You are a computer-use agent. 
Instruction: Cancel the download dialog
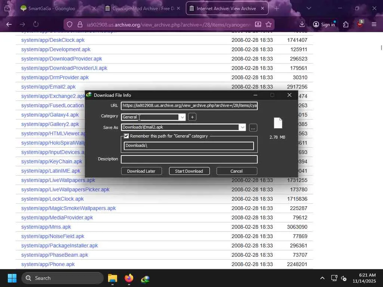(x=236, y=171)
